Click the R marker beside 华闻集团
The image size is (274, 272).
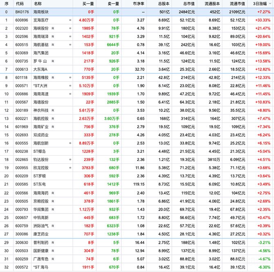(53, 209)
